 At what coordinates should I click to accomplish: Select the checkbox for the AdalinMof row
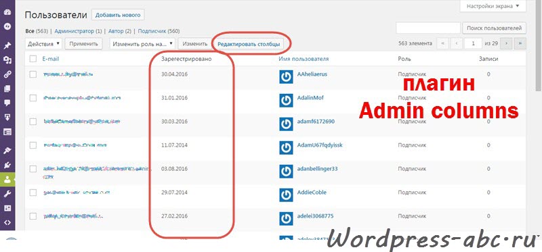point(33,98)
